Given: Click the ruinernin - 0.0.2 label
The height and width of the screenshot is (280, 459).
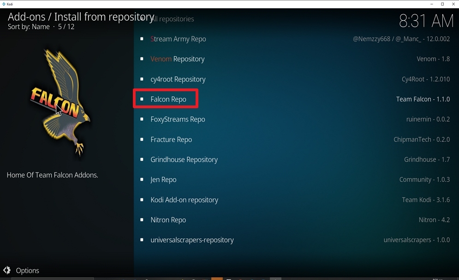Looking at the screenshot, I should point(428,119).
